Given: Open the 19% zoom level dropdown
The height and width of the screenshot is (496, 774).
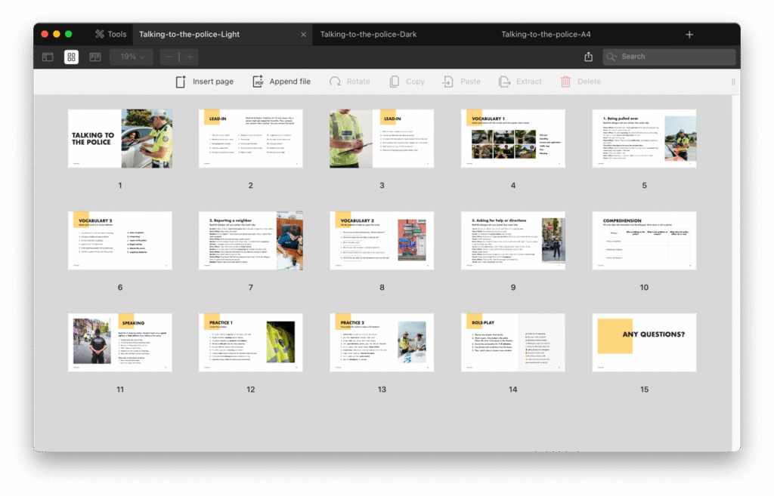Looking at the screenshot, I should (132, 57).
